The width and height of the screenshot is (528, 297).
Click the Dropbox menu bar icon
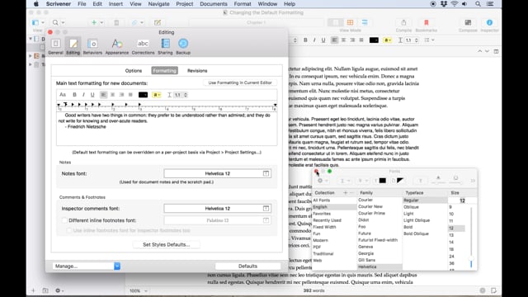(444, 4)
